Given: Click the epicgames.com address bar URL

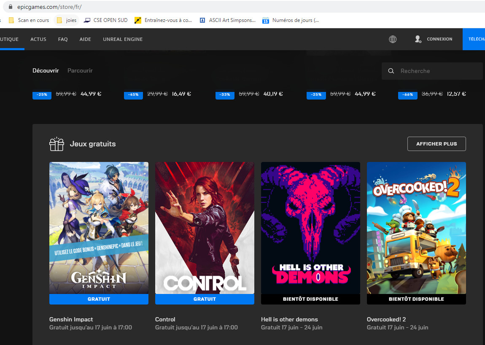Looking at the screenshot, I should click(x=49, y=6).
